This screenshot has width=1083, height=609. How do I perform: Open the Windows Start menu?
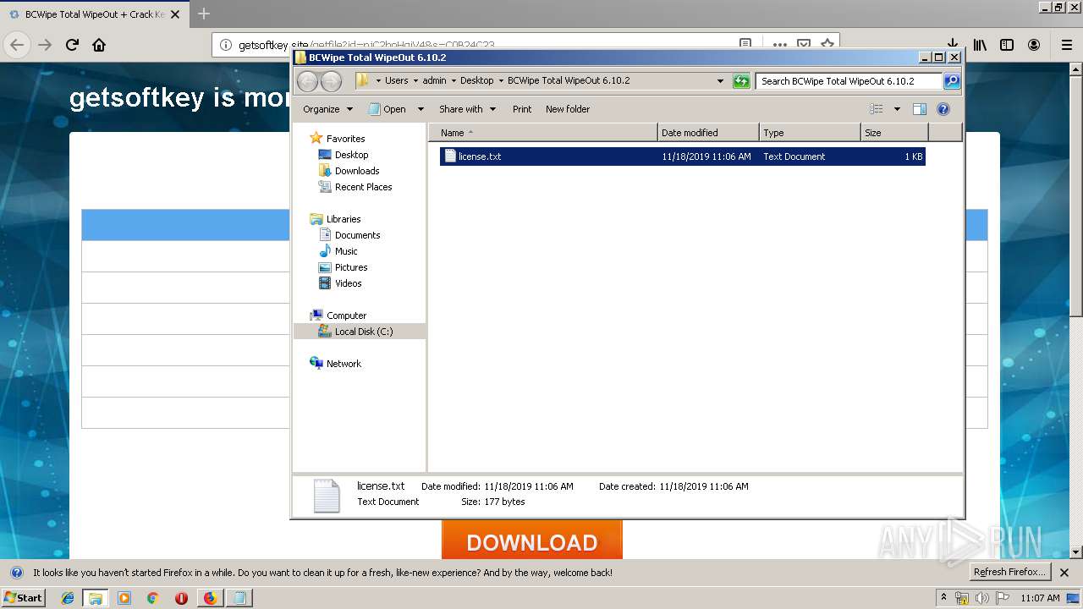click(x=23, y=597)
